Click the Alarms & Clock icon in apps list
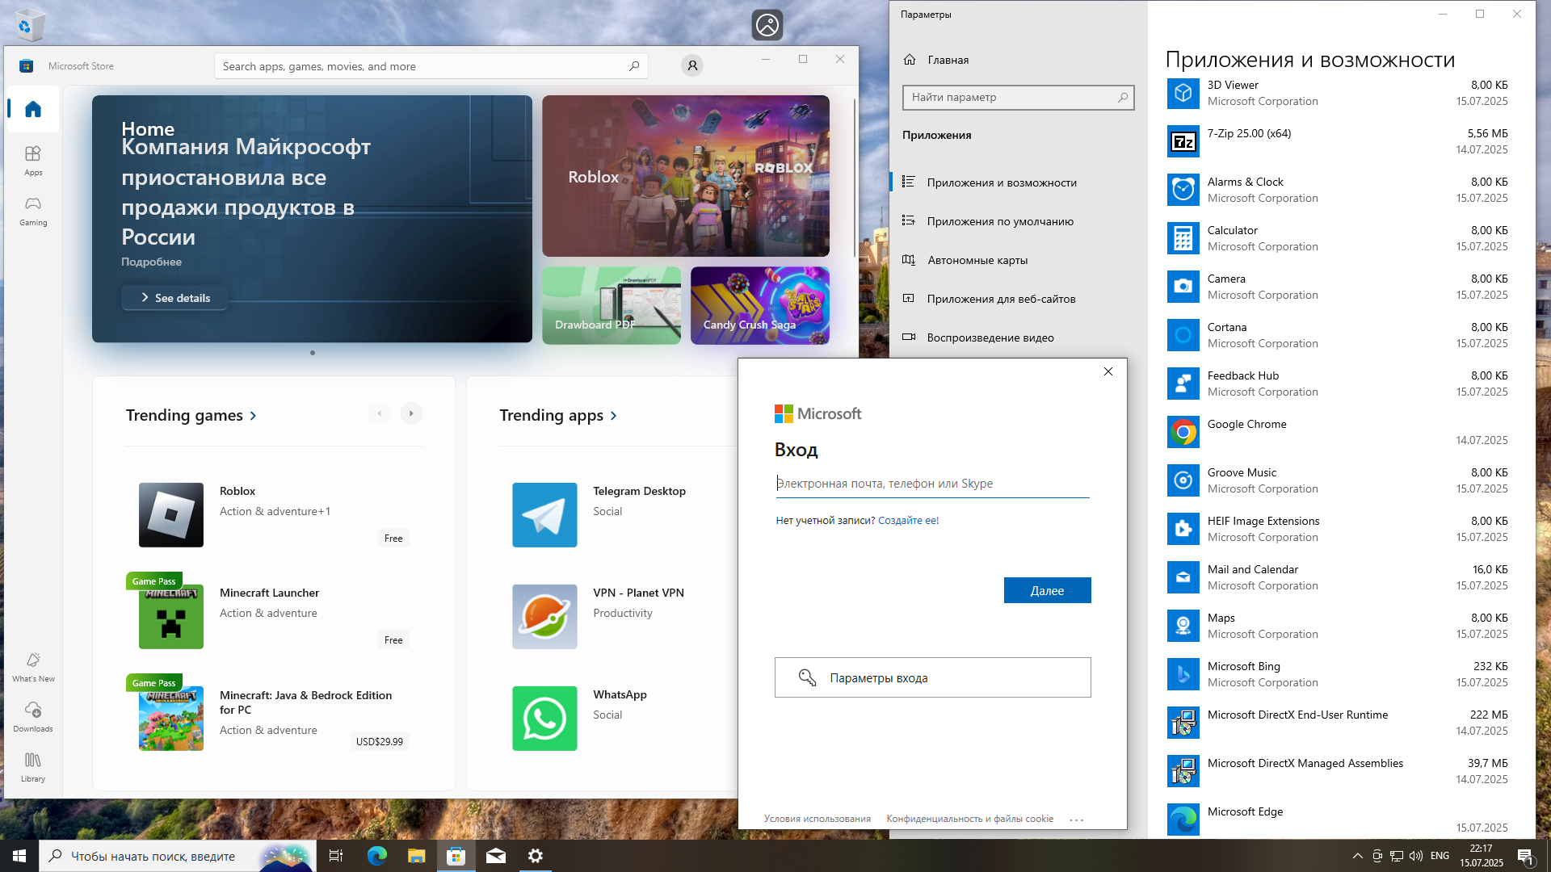 point(1183,190)
